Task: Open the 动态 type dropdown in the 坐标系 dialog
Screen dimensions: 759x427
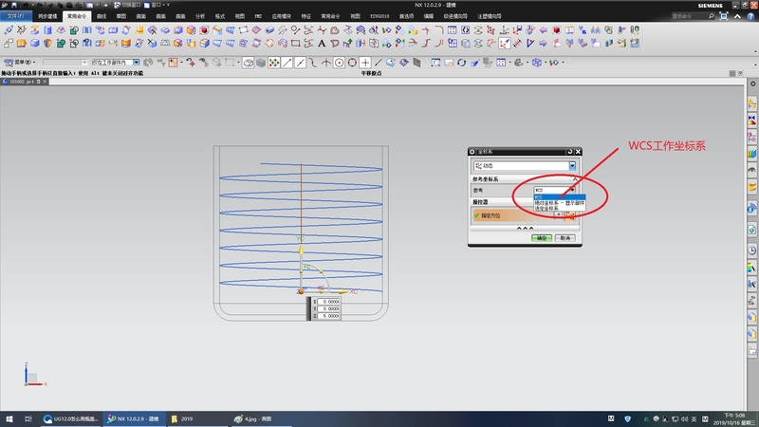Action: [572, 166]
